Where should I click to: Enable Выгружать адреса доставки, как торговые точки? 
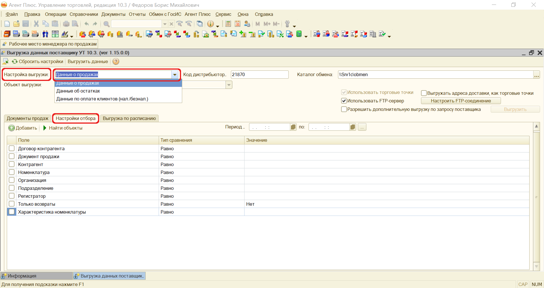click(424, 93)
